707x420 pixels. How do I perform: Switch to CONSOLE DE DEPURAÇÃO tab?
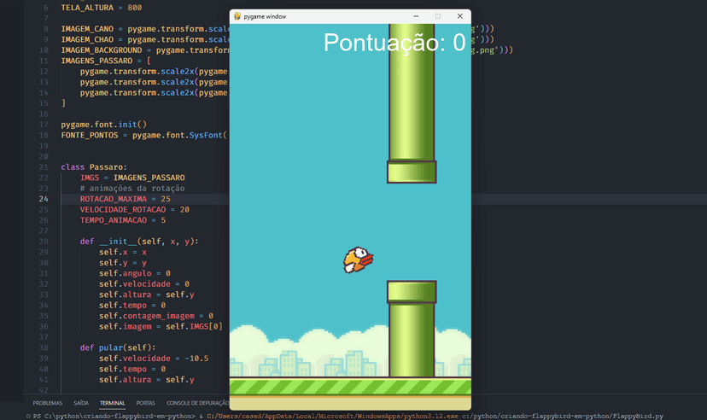pos(197,403)
